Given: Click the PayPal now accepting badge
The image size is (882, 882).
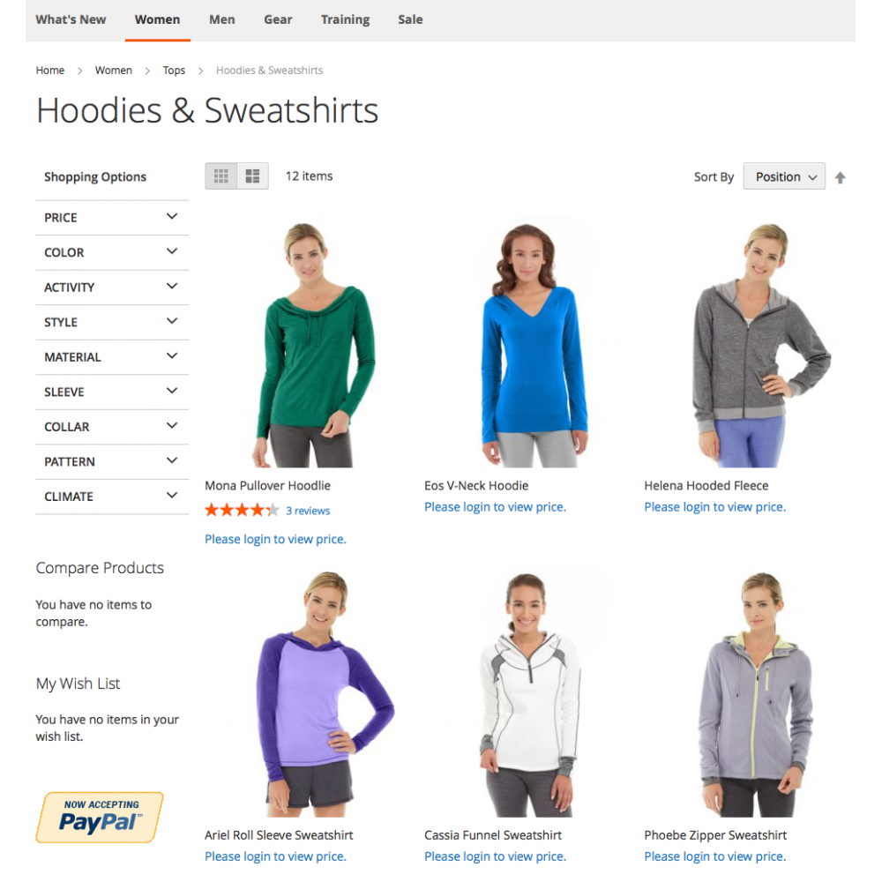Looking at the screenshot, I should 100,818.
